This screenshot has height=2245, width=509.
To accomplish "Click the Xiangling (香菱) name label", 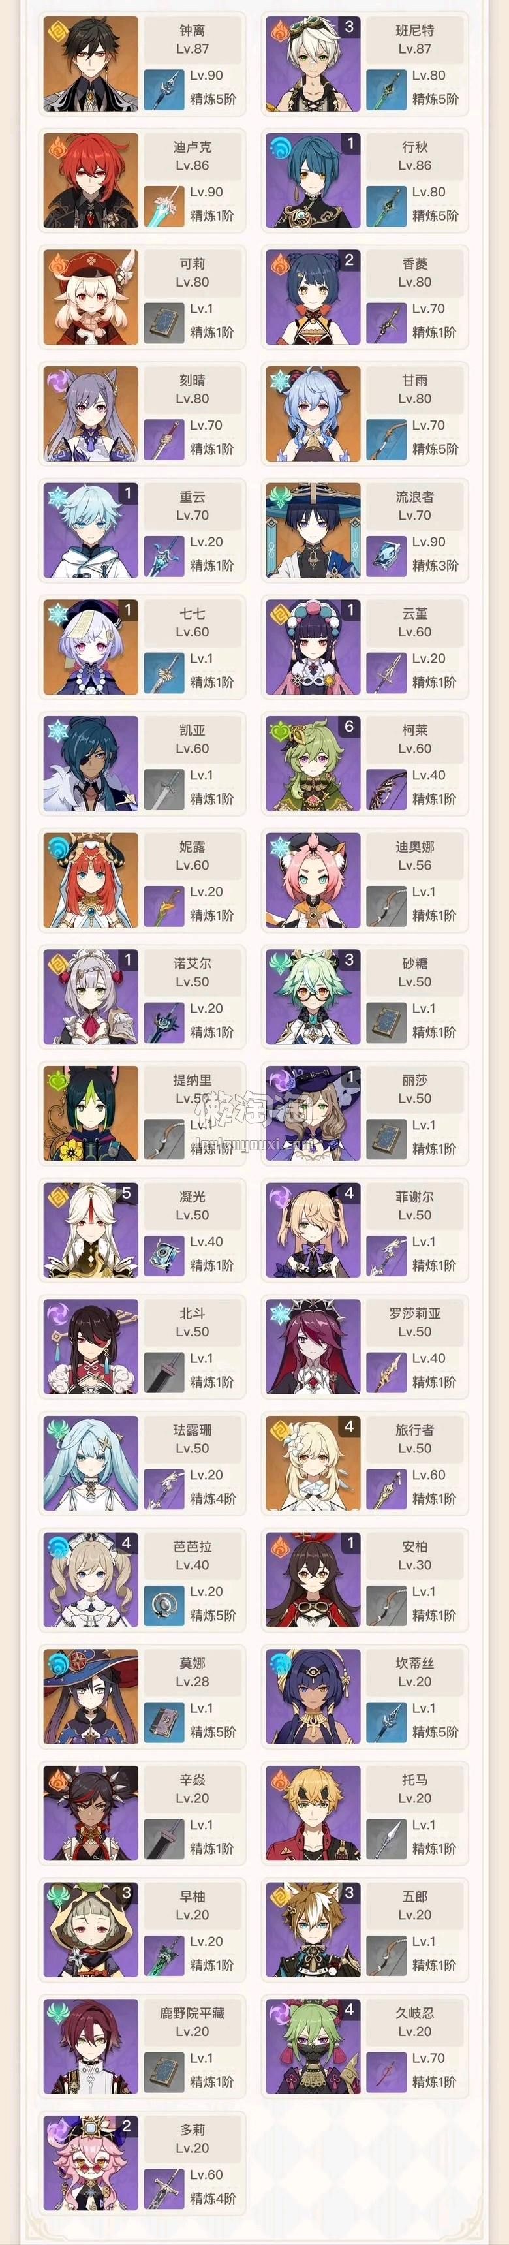I will point(415,263).
